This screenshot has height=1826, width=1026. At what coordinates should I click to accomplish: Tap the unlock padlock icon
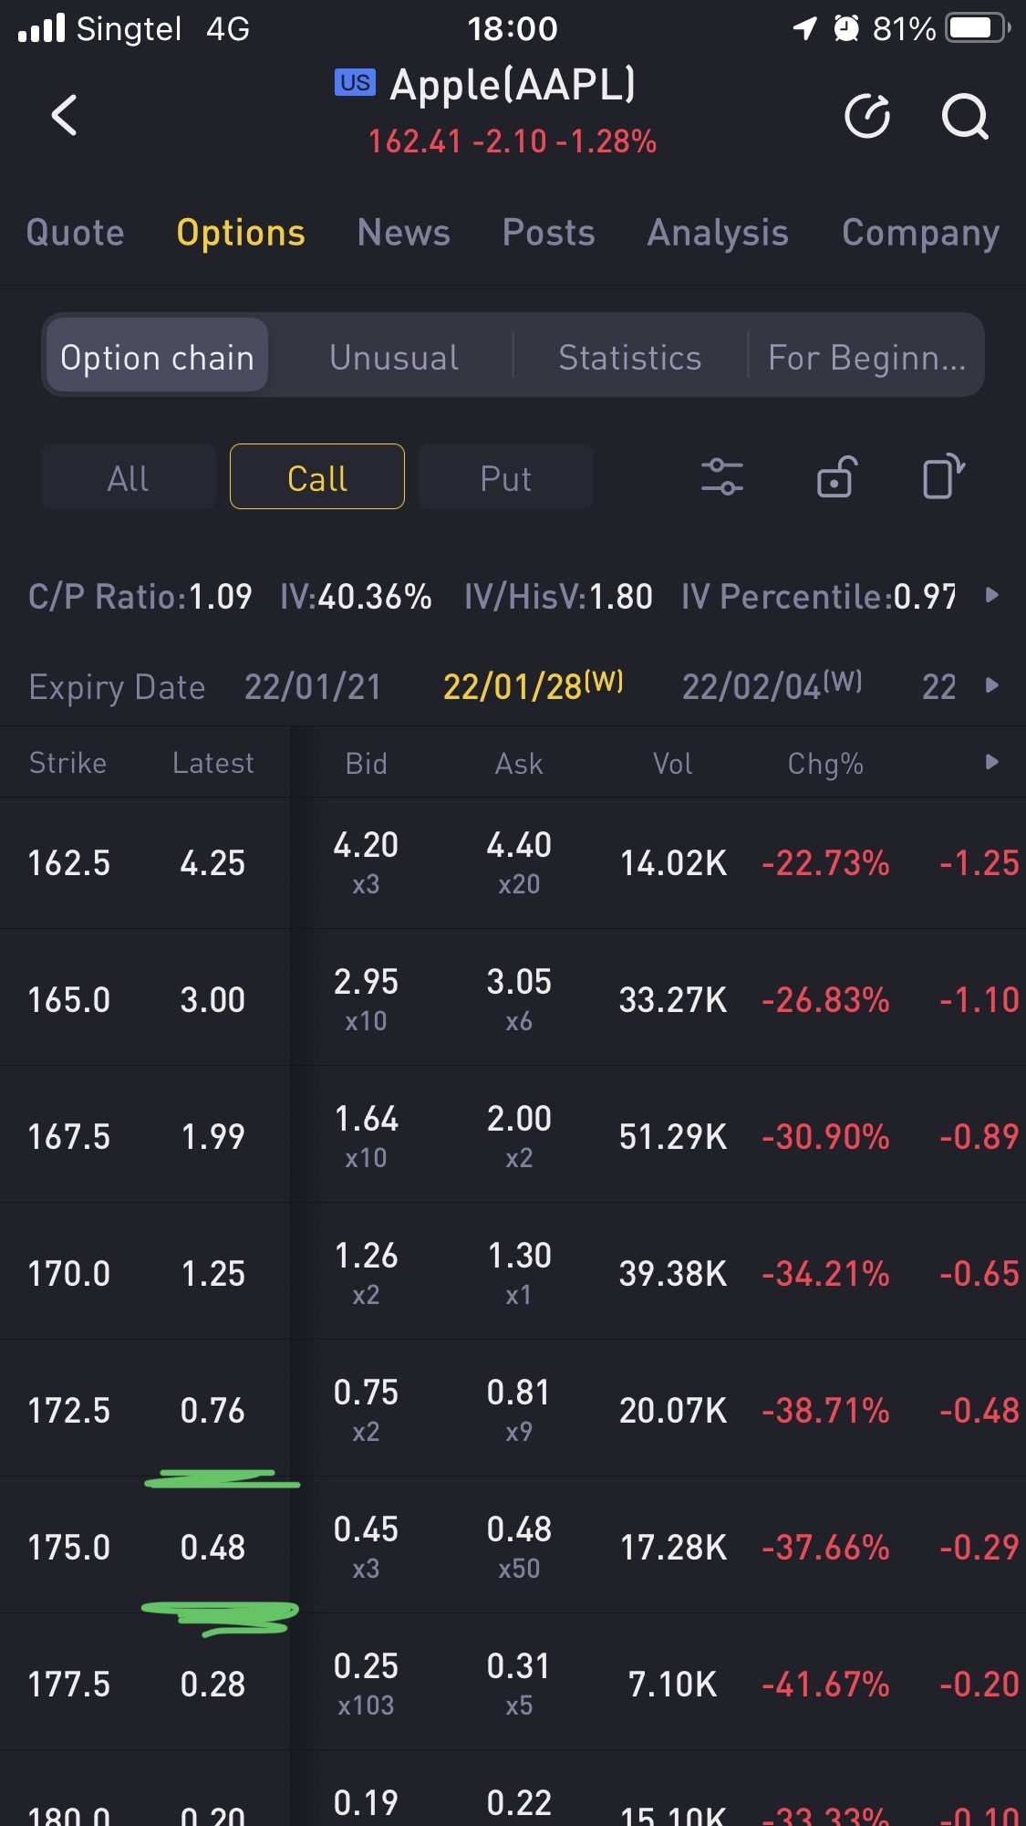coord(836,477)
